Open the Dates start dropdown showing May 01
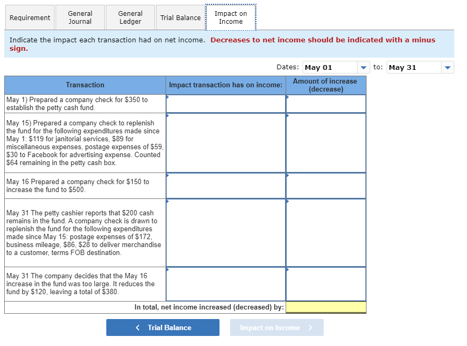The image size is (467, 346). point(363,67)
